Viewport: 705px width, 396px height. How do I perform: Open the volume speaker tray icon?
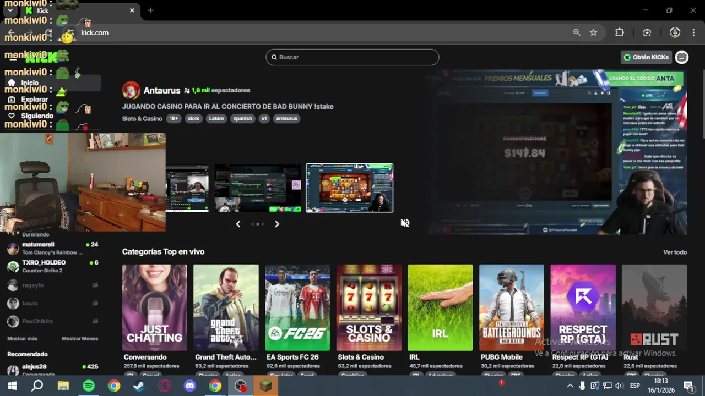click(619, 386)
